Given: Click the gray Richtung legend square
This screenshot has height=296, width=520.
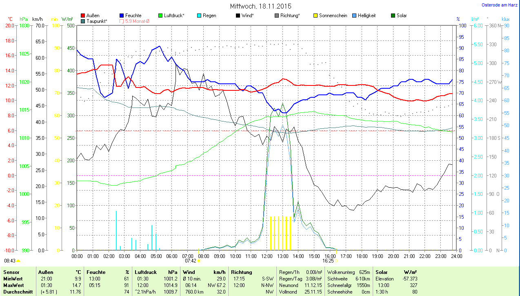Looking at the screenshot, I should pos(277,16).
